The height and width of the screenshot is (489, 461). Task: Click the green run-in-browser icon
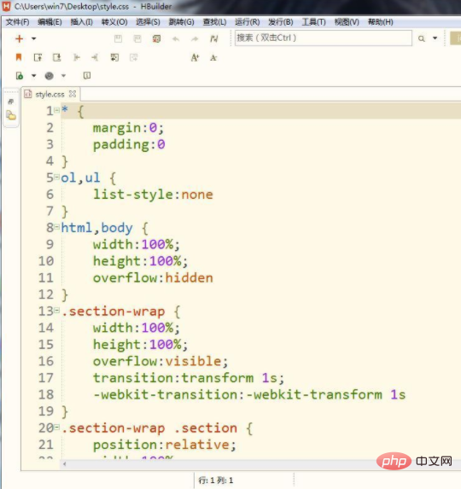(20, 76)
